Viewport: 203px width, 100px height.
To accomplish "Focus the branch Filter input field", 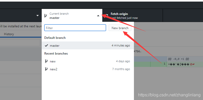I will coord(75,28).
